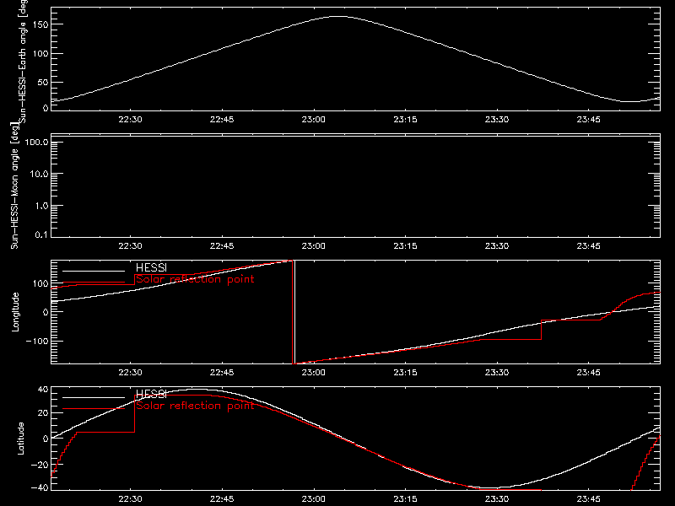Click 23:15 time label under Latitude plot

[x=405, y=499]
